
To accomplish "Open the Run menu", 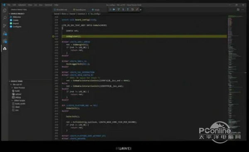I will pyautogui.click(x=41, y=5).
